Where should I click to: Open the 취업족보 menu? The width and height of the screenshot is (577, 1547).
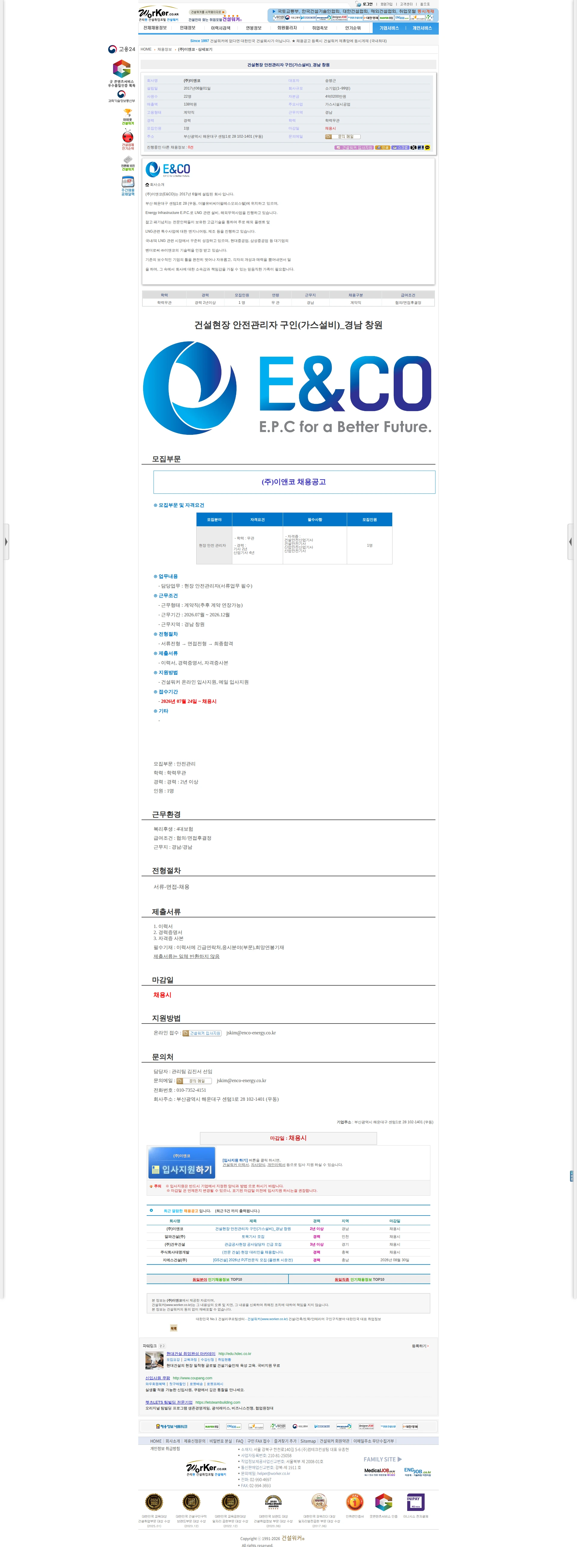point(320,28)
